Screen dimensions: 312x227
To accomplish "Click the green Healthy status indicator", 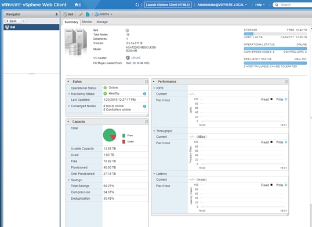I will (x=105, y=94).
